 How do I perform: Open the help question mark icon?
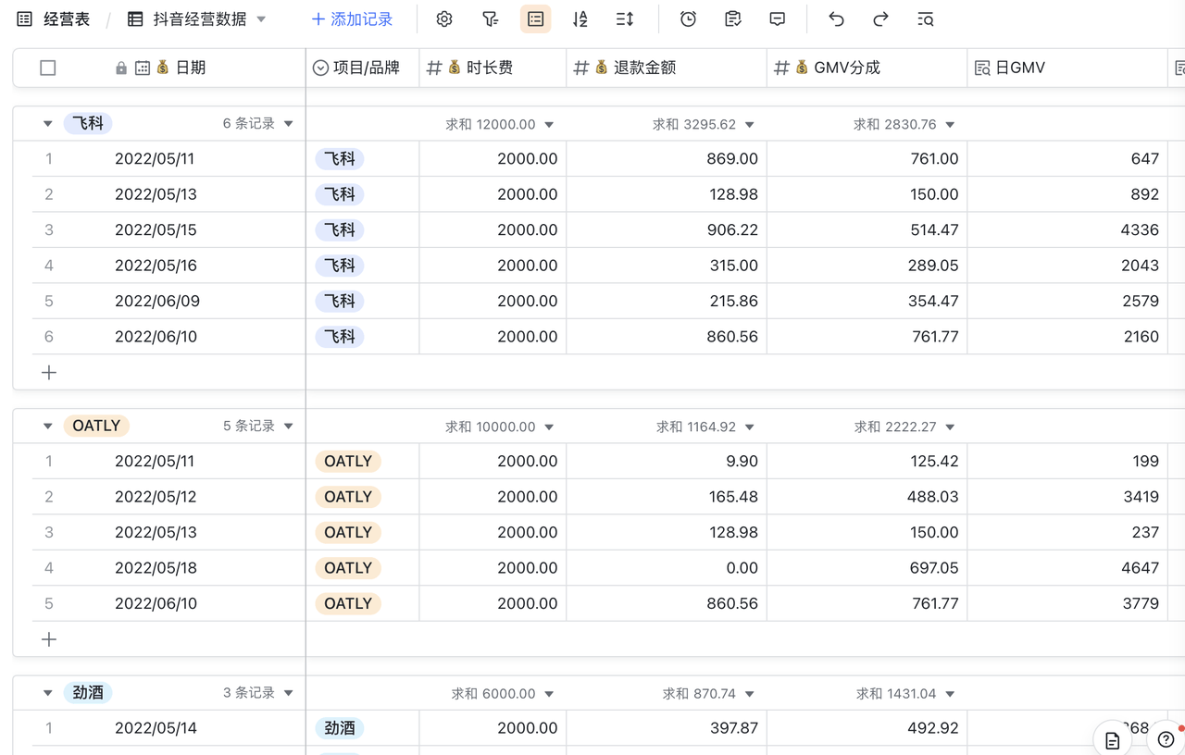click(x=1166, y=739)
